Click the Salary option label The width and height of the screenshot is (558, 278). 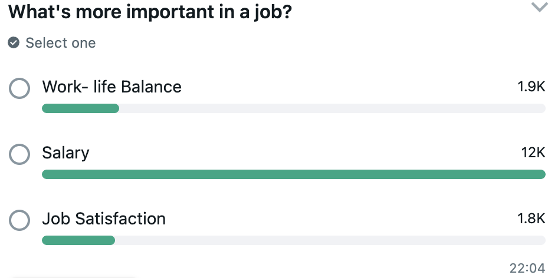click(65, 153)
